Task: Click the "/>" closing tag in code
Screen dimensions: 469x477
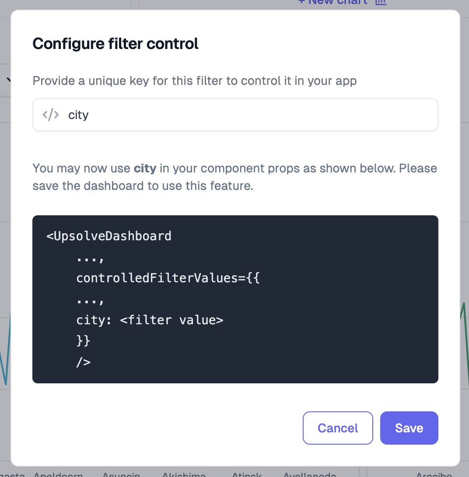Action: (x=83, y=362)
